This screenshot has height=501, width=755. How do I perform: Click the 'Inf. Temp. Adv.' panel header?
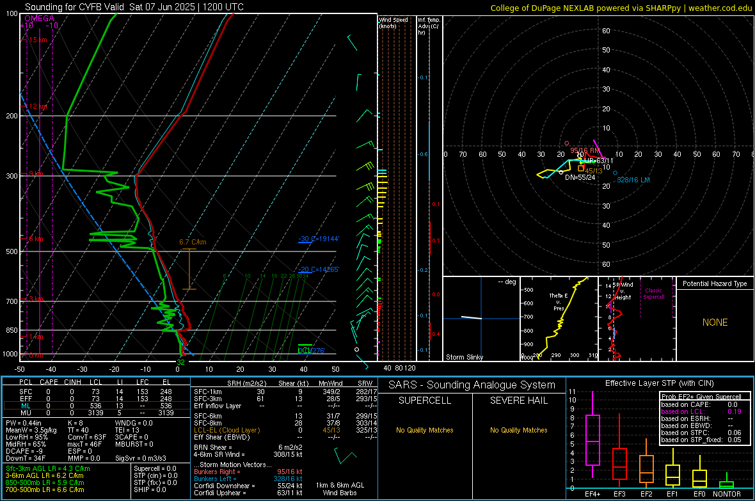point(428,26)
